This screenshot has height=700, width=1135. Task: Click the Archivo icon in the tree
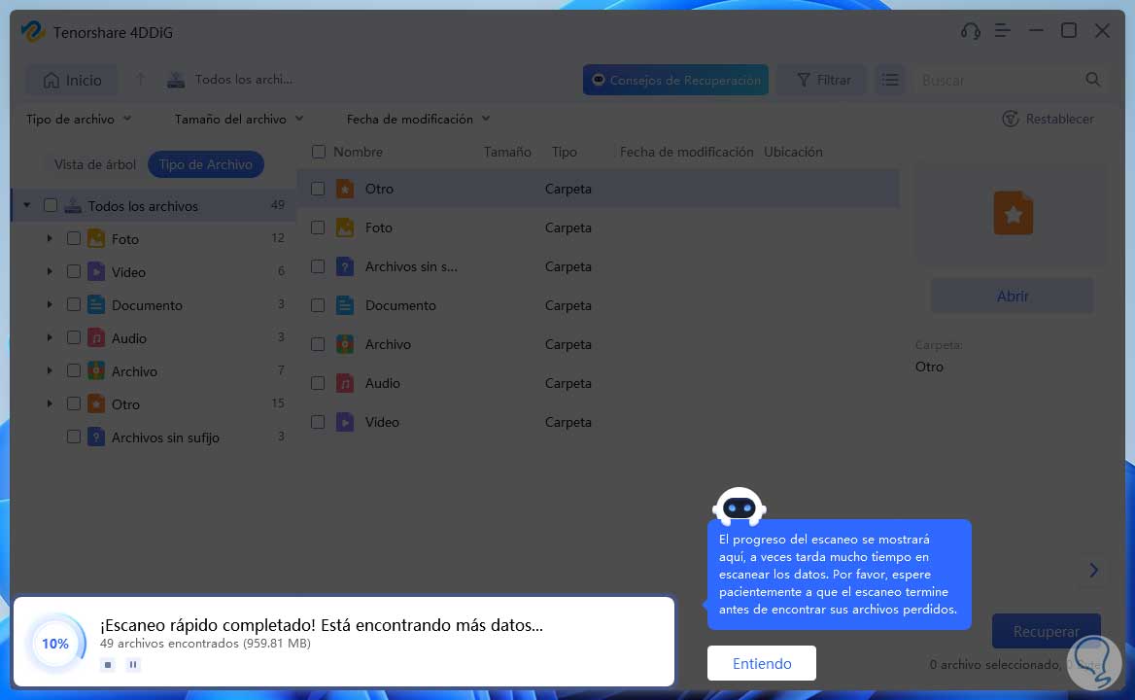point(96,370)
